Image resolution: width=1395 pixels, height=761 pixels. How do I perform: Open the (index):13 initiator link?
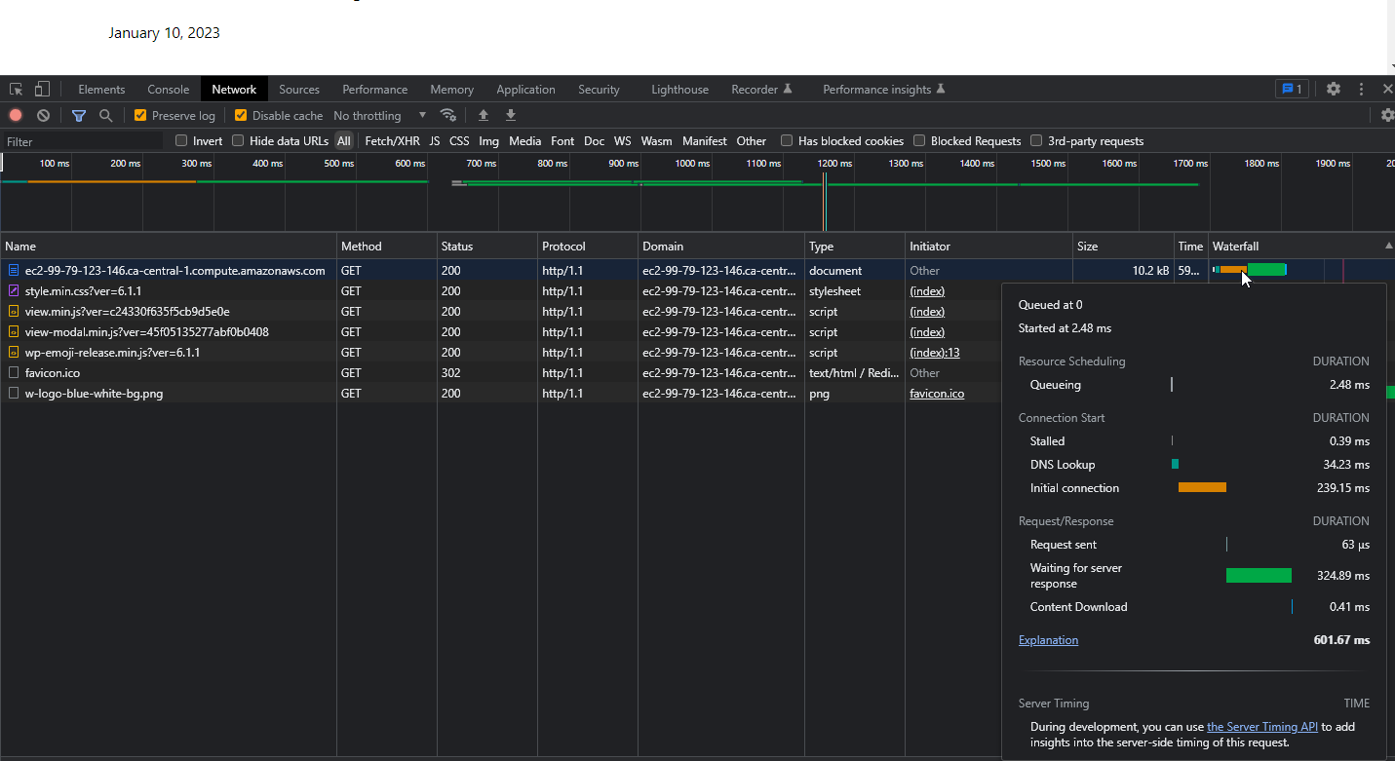935,352
